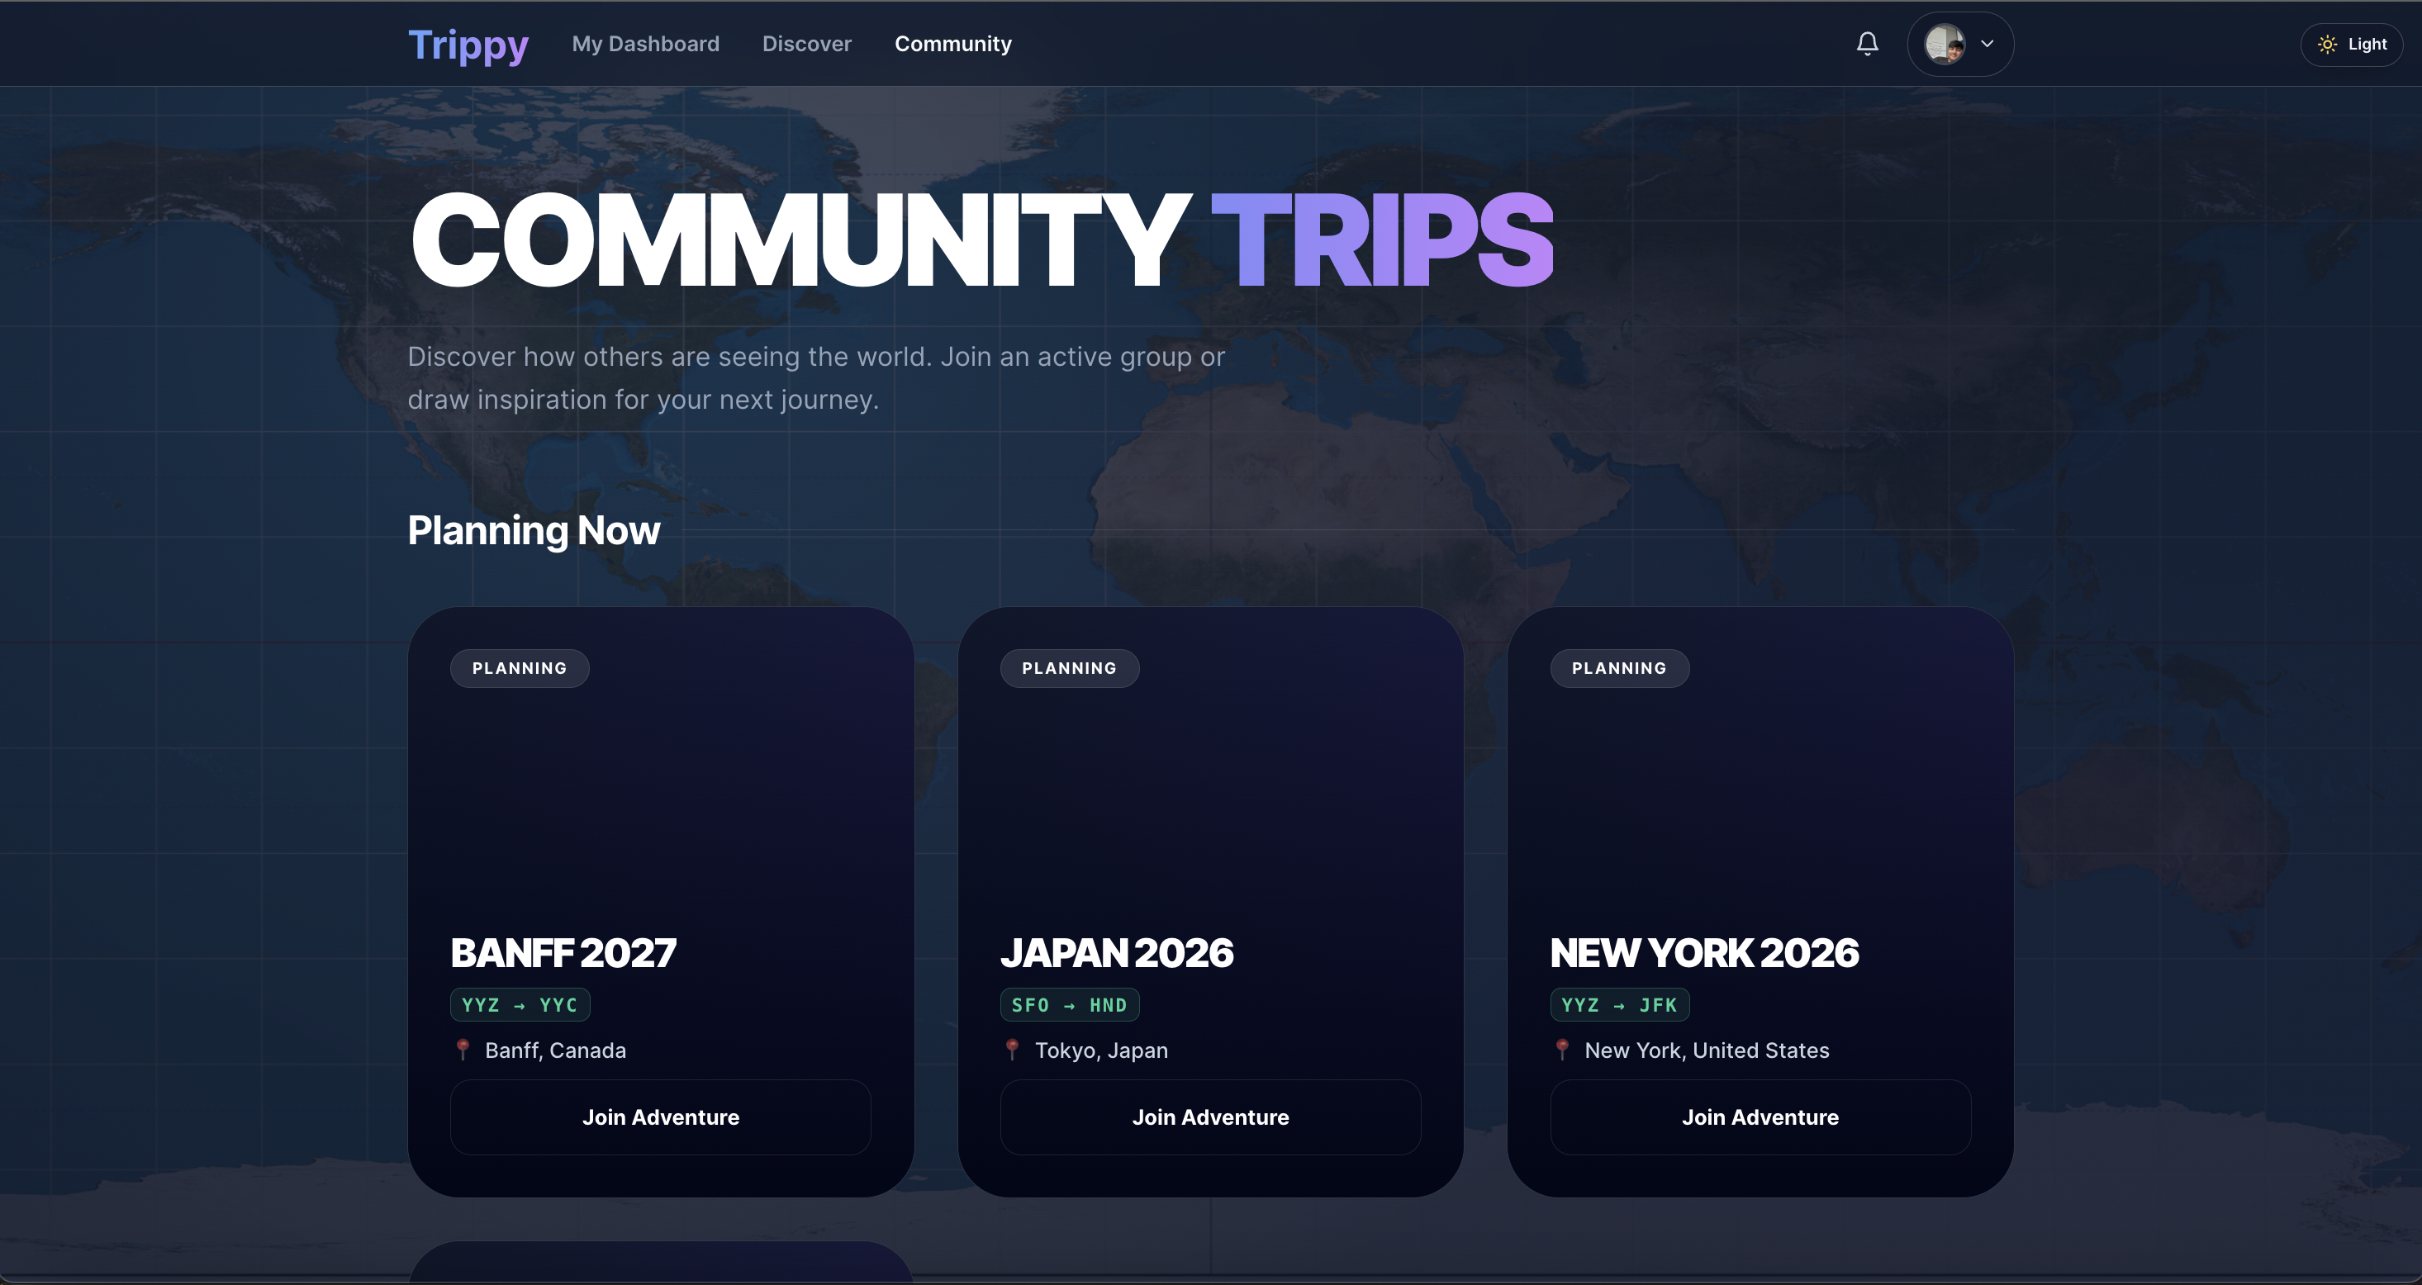Click the SFO → HND route badge

pos(1069,1005)
